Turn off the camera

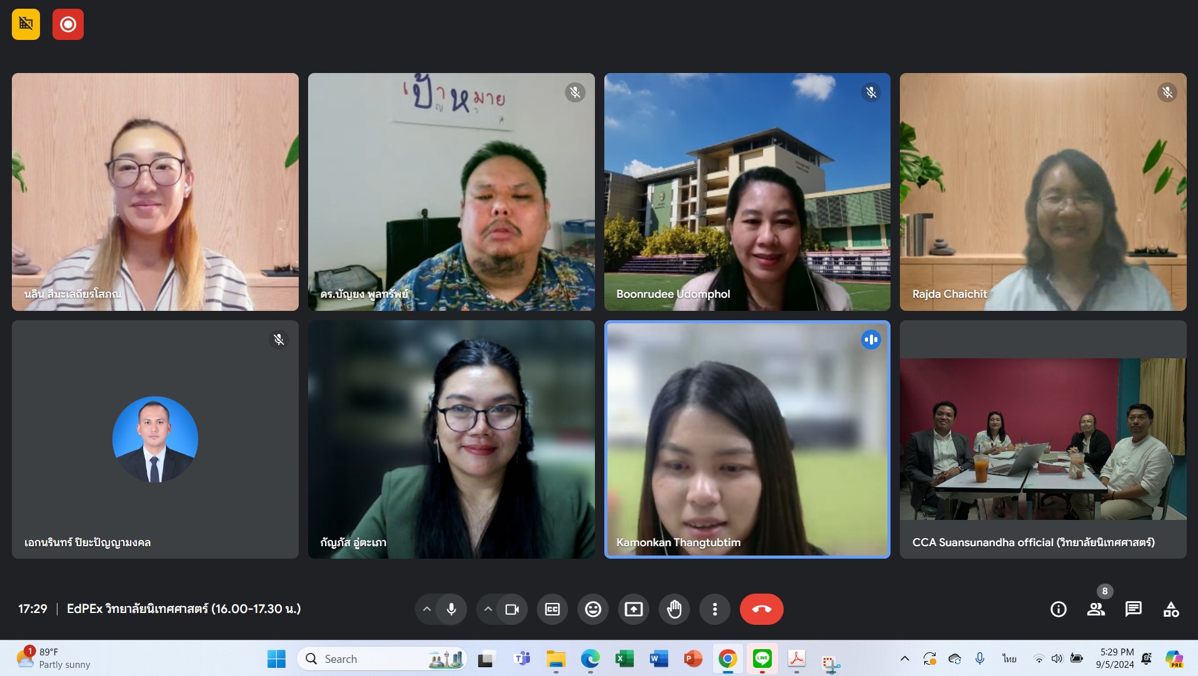tap(512, 609)
